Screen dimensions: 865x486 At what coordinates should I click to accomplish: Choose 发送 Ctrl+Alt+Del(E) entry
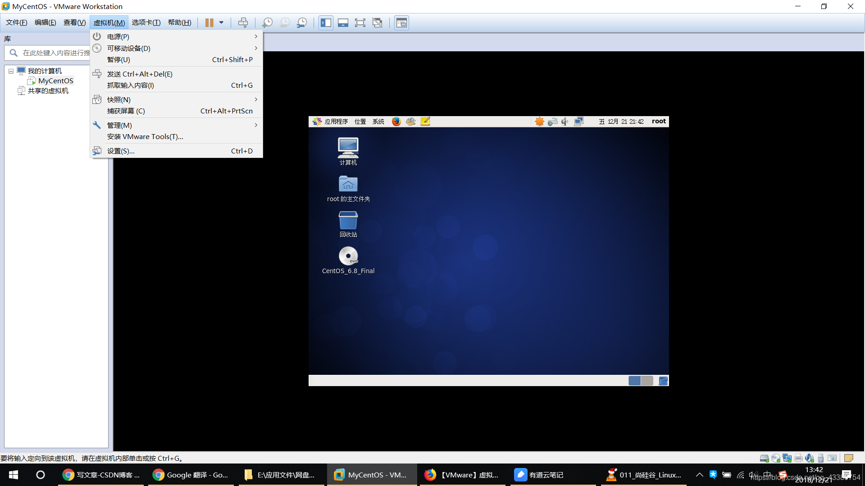coord(177,74)
